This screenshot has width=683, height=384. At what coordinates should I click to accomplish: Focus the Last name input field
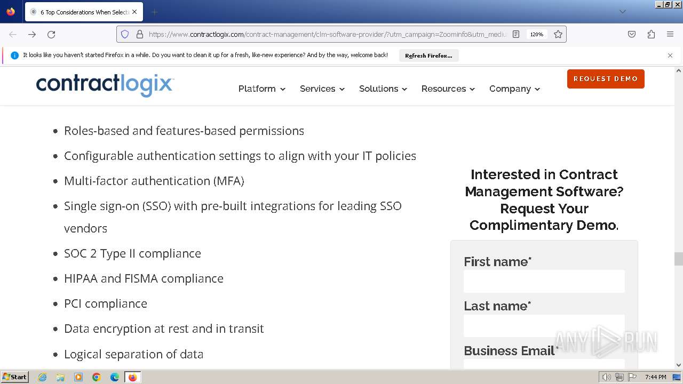click(x=544, y=325)
